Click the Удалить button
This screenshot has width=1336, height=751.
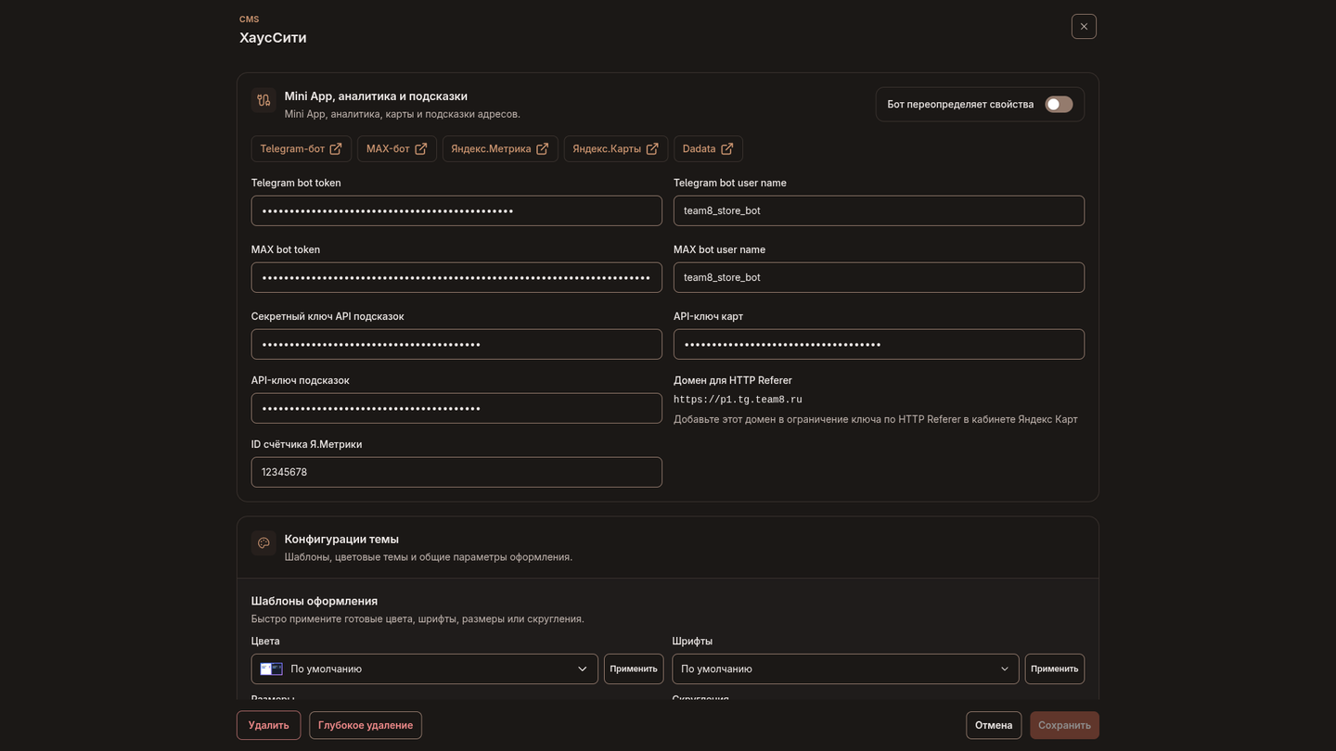(x=269, y=725)
